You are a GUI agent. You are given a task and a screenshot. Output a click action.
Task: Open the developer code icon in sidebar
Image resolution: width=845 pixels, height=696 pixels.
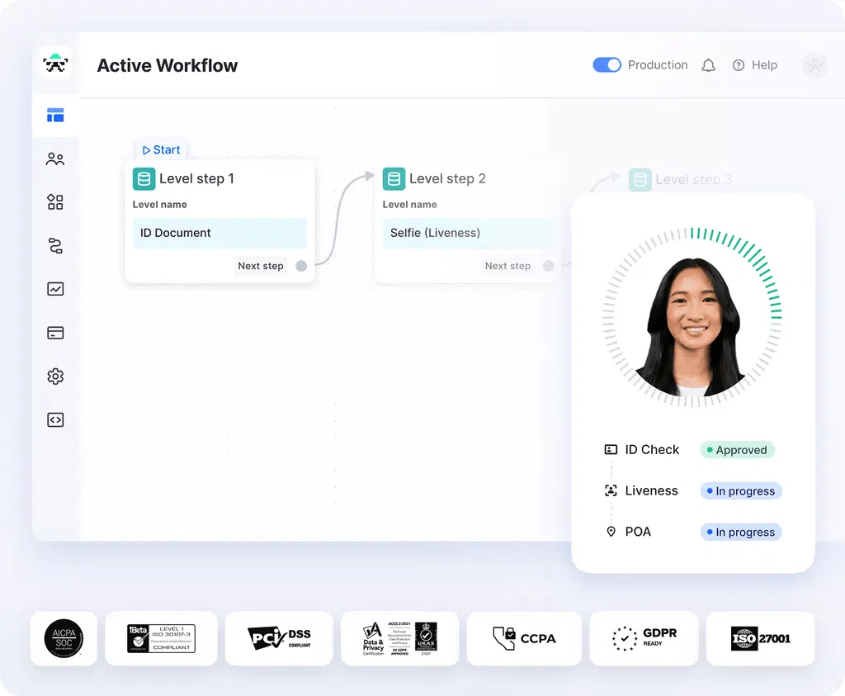tap(55, 419)
